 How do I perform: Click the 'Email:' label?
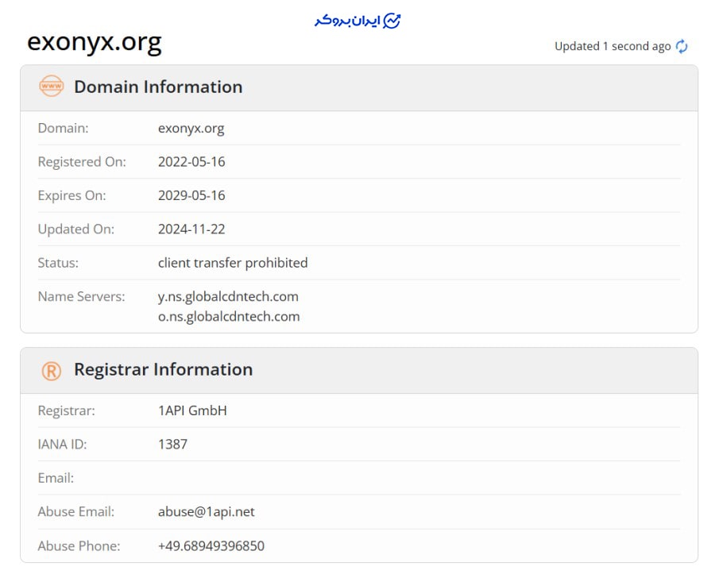pyautogui.click(x=56, y=478)
